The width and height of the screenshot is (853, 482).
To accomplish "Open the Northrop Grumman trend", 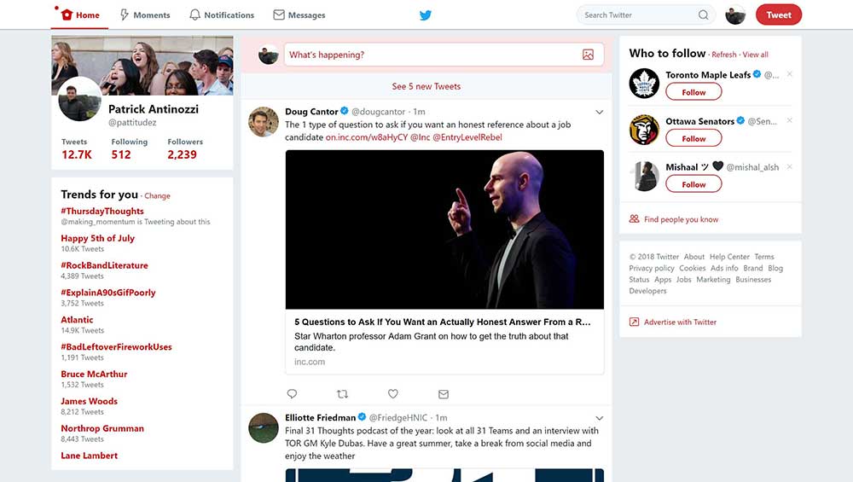I will [102, 429].
